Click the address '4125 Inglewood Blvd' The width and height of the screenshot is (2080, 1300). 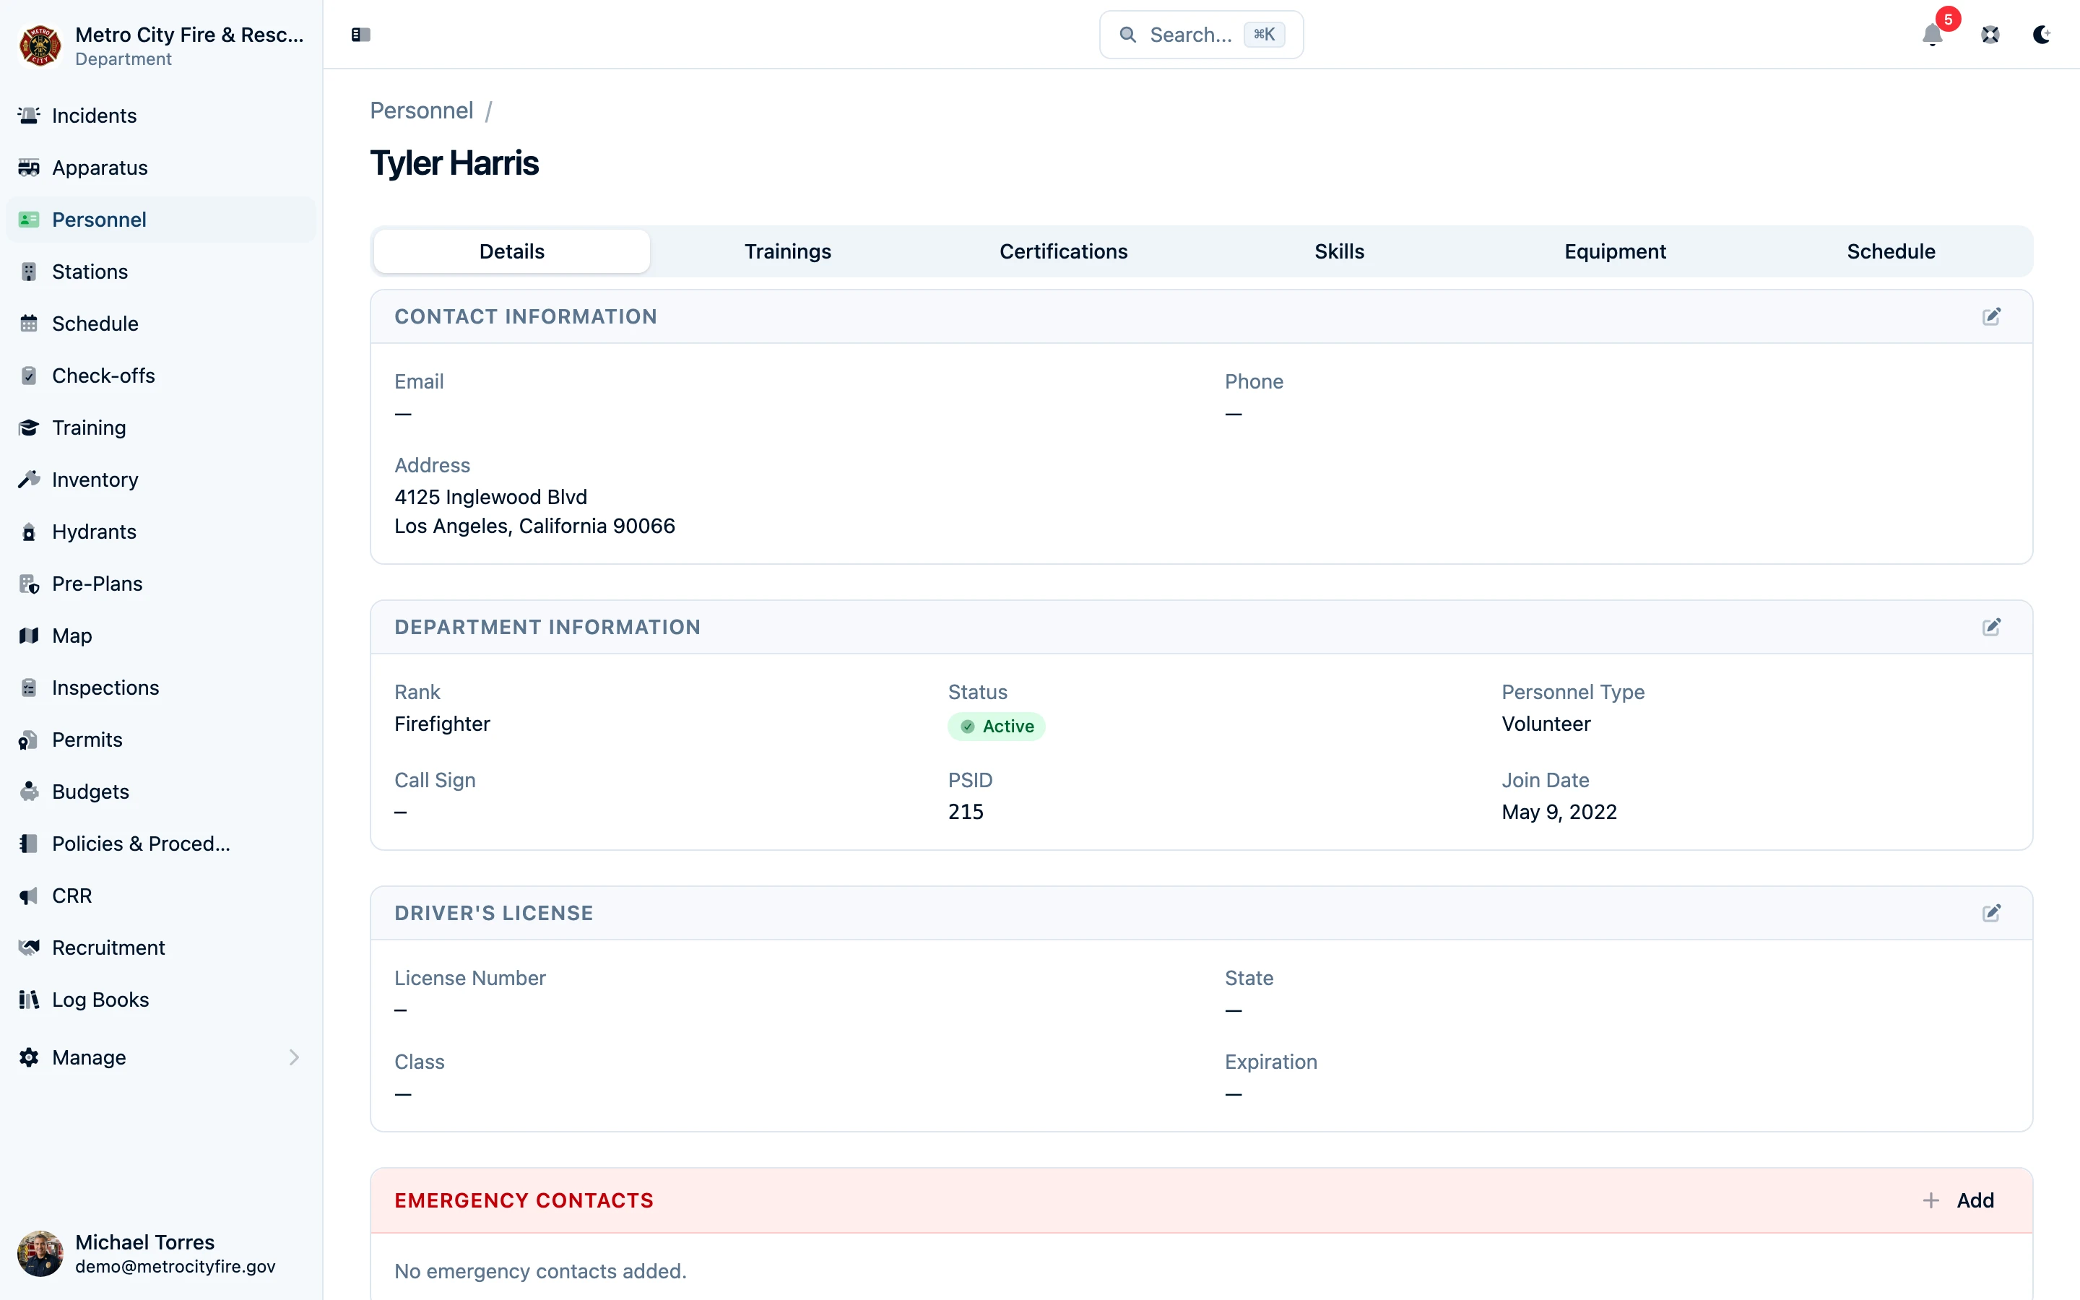pyautogui.click(x=491, y=497)
